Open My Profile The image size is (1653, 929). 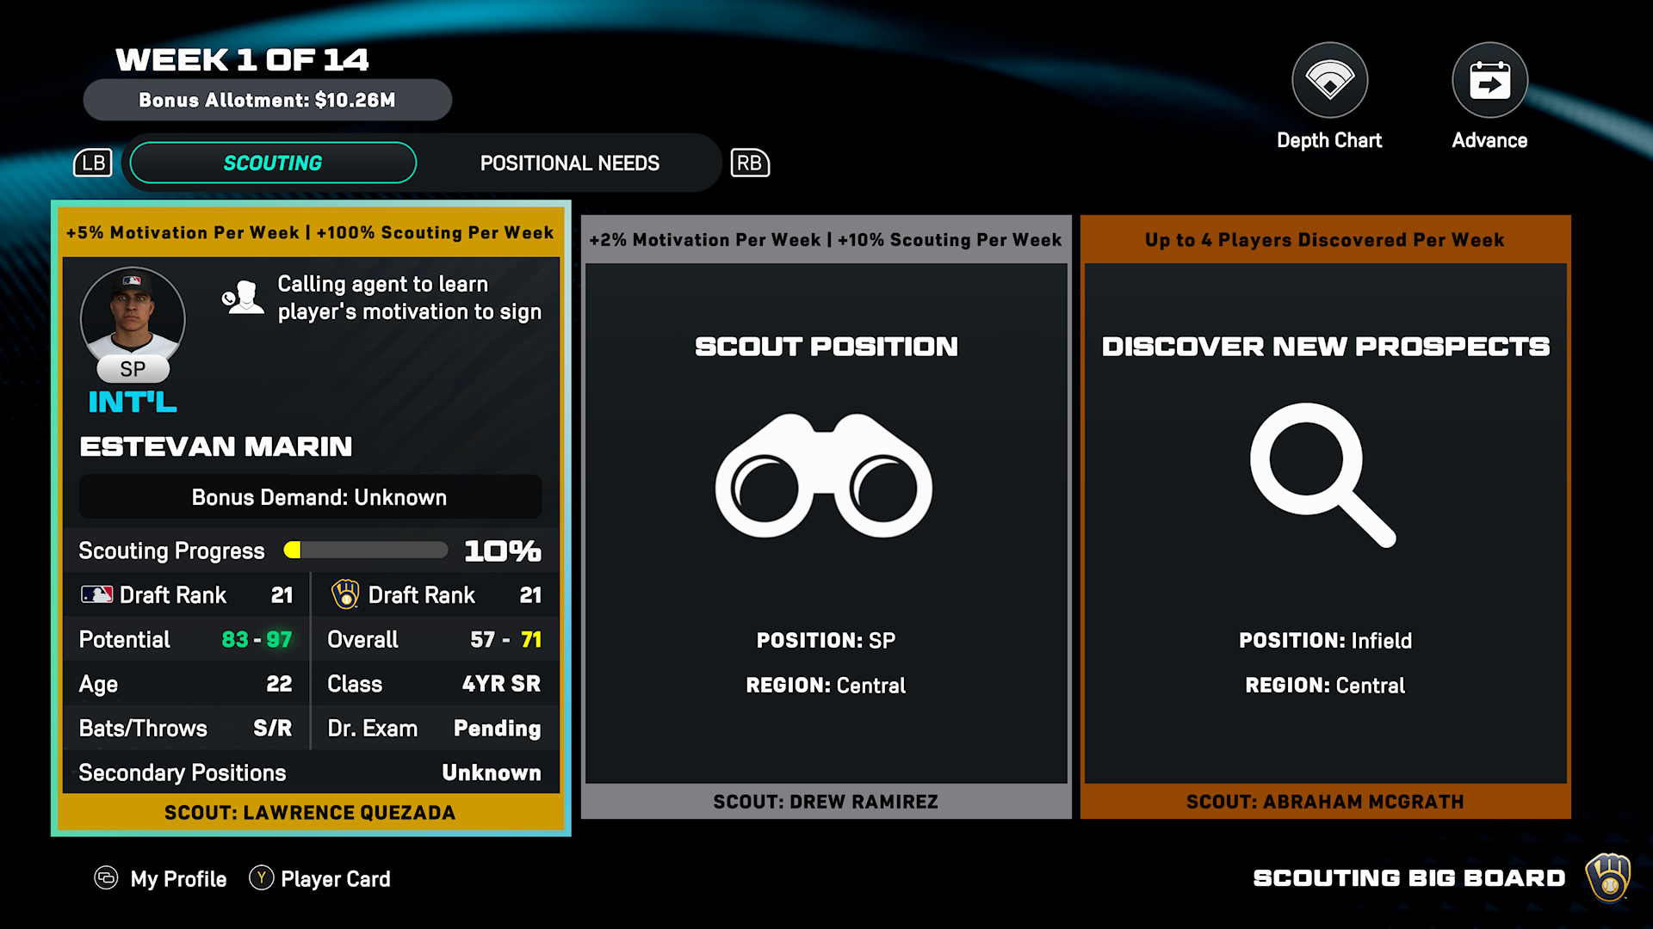(x=178, y=879)
